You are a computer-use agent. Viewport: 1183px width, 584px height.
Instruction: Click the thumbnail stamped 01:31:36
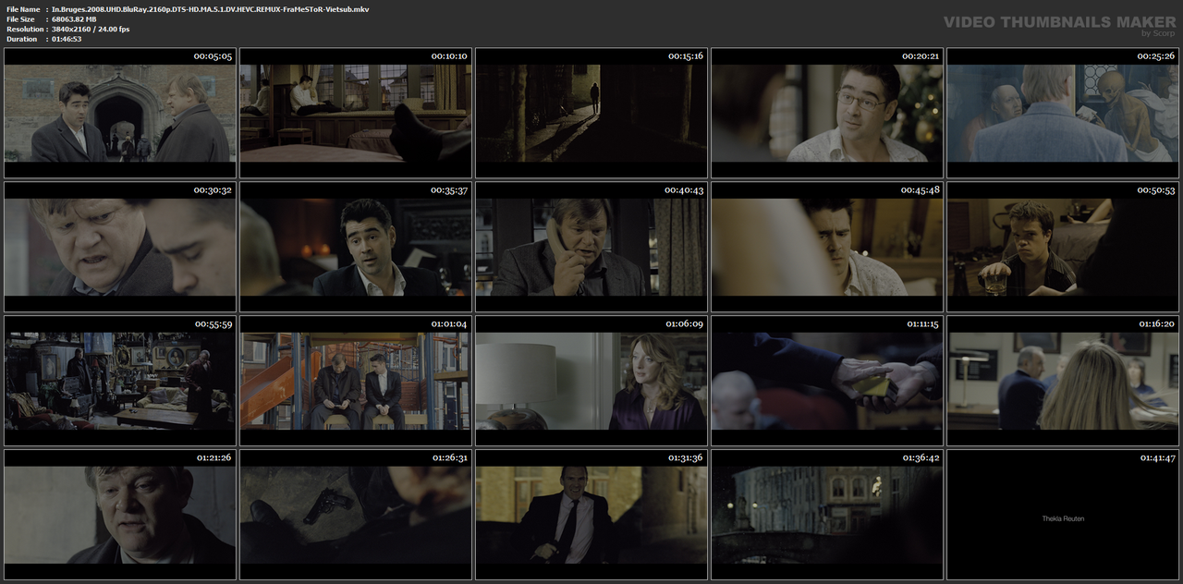[x=591, y=515]
